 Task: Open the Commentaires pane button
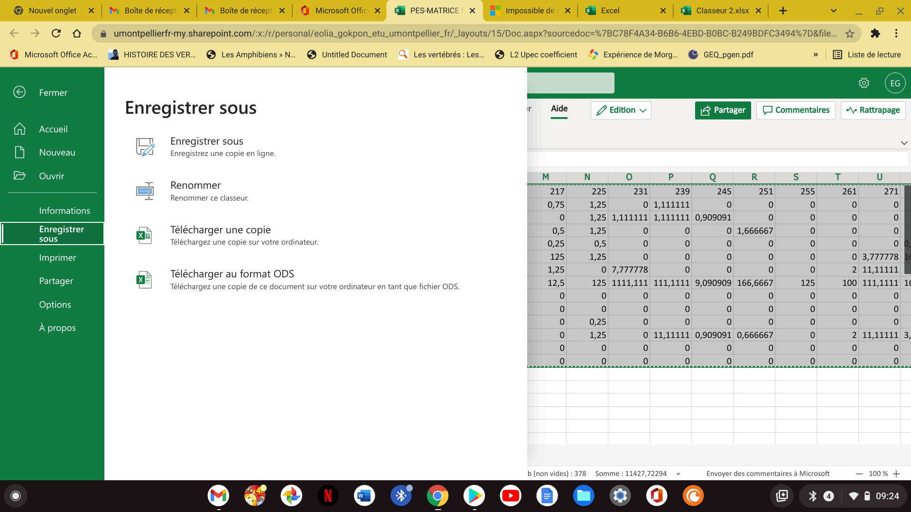[x=796, y=110]
